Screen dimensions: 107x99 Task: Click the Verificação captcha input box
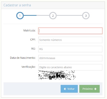(70, 67)
